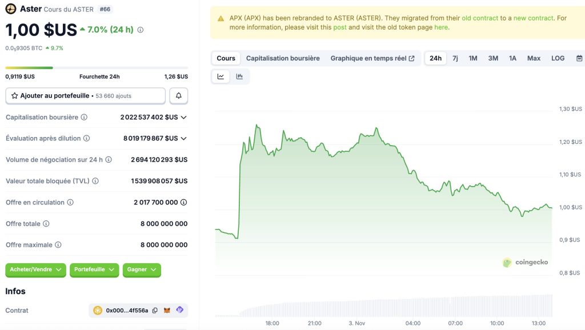This screenshot has height=330, width=585.
Task: Switch to Capitalisation boursière tab
Action: pyautogui.click(x=283, y=58)
